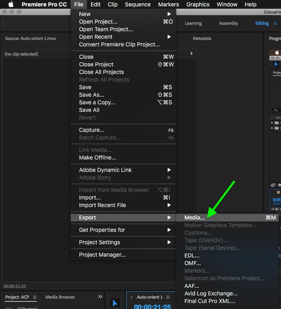The width and height of the screenshot is (281, 309).
Task: Select Close Project
Action: (123, 64)
